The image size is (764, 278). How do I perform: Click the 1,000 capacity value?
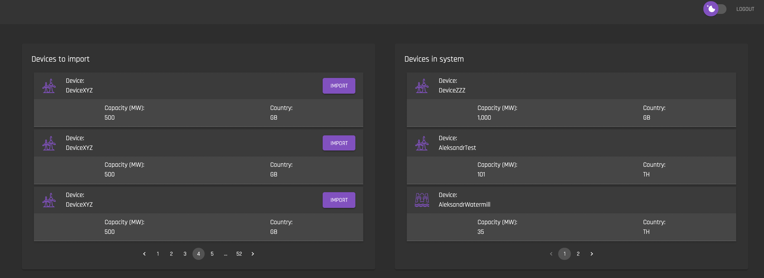click(x=484, y=118)
